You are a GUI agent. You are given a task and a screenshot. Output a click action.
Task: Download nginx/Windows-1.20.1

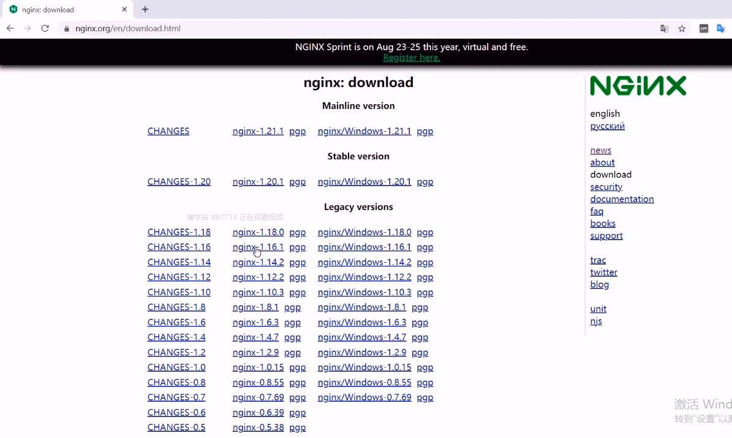click(x=364, y=182)
